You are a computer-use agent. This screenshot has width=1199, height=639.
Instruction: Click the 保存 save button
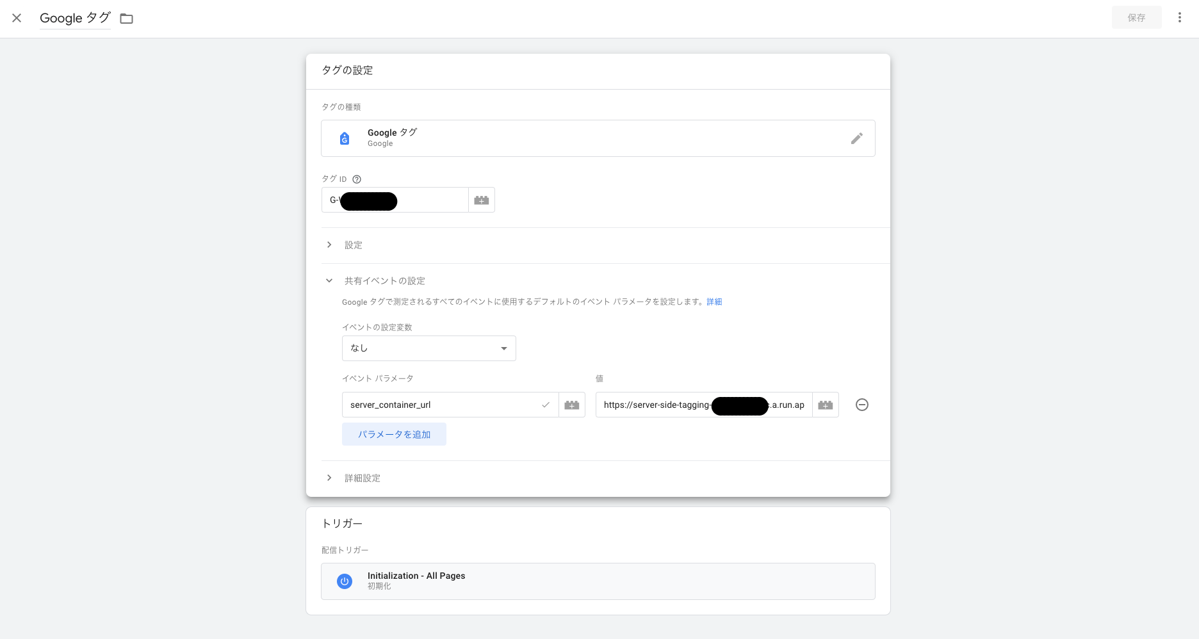point(1136,18)
